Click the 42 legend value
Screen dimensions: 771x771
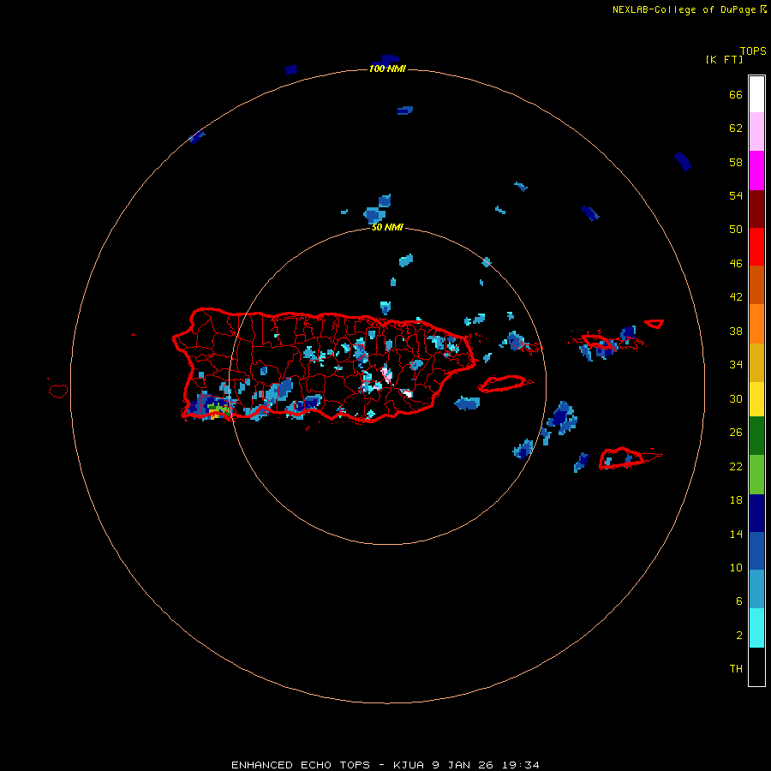point(736,297)
